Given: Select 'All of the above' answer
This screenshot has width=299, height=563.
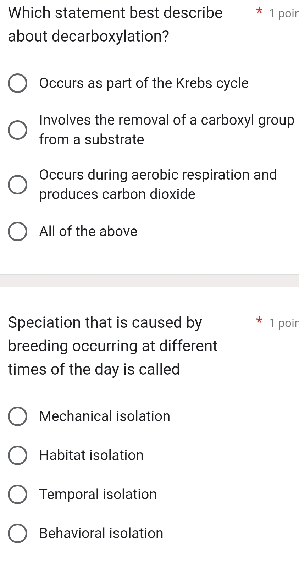Looking at the screenshot, I should [18, 231].
